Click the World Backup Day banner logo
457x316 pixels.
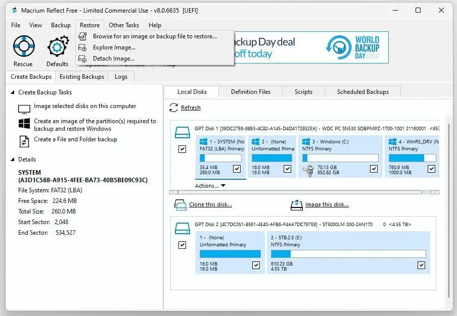tap(353, 47)
